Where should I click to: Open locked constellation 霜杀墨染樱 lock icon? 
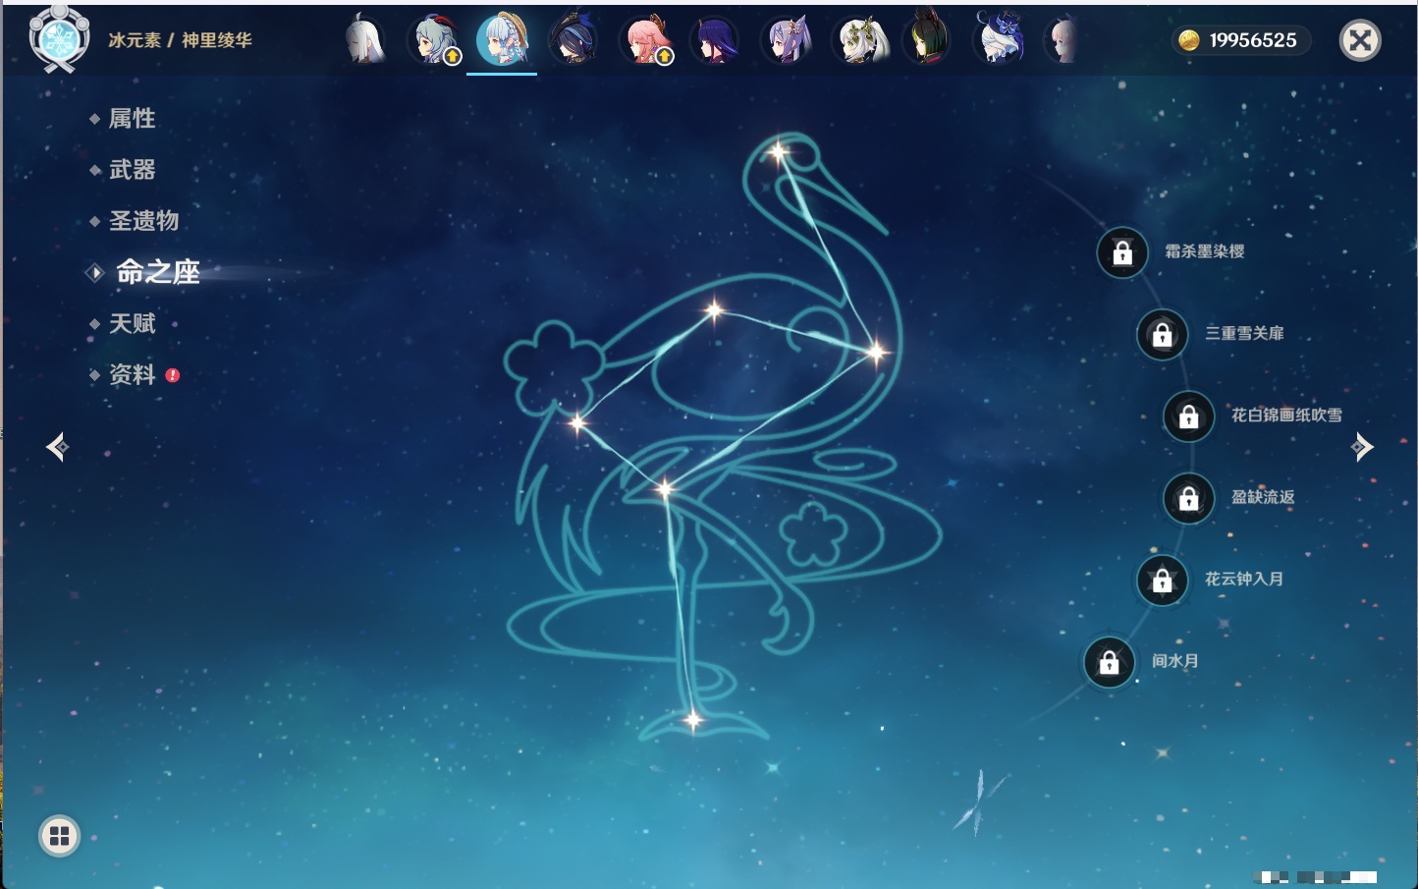point(1122,252)
